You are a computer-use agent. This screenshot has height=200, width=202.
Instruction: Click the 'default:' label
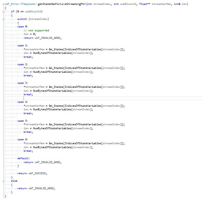pyautogui.click(x=23, y=159)
